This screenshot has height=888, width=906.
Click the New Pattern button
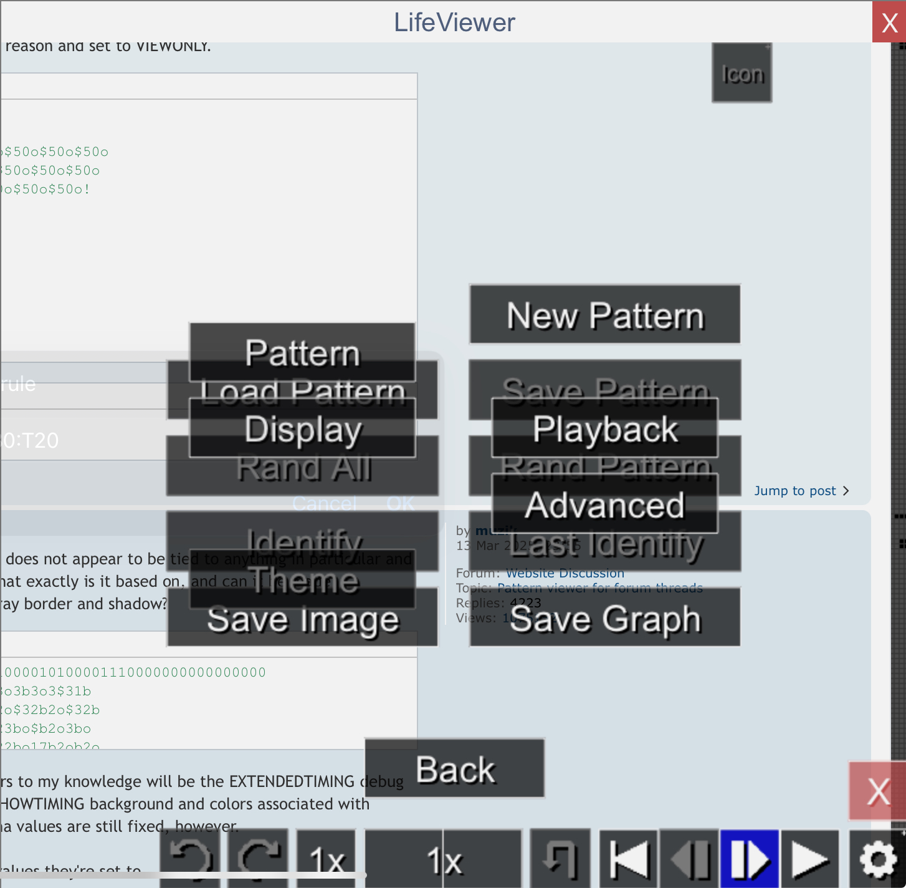605,314
